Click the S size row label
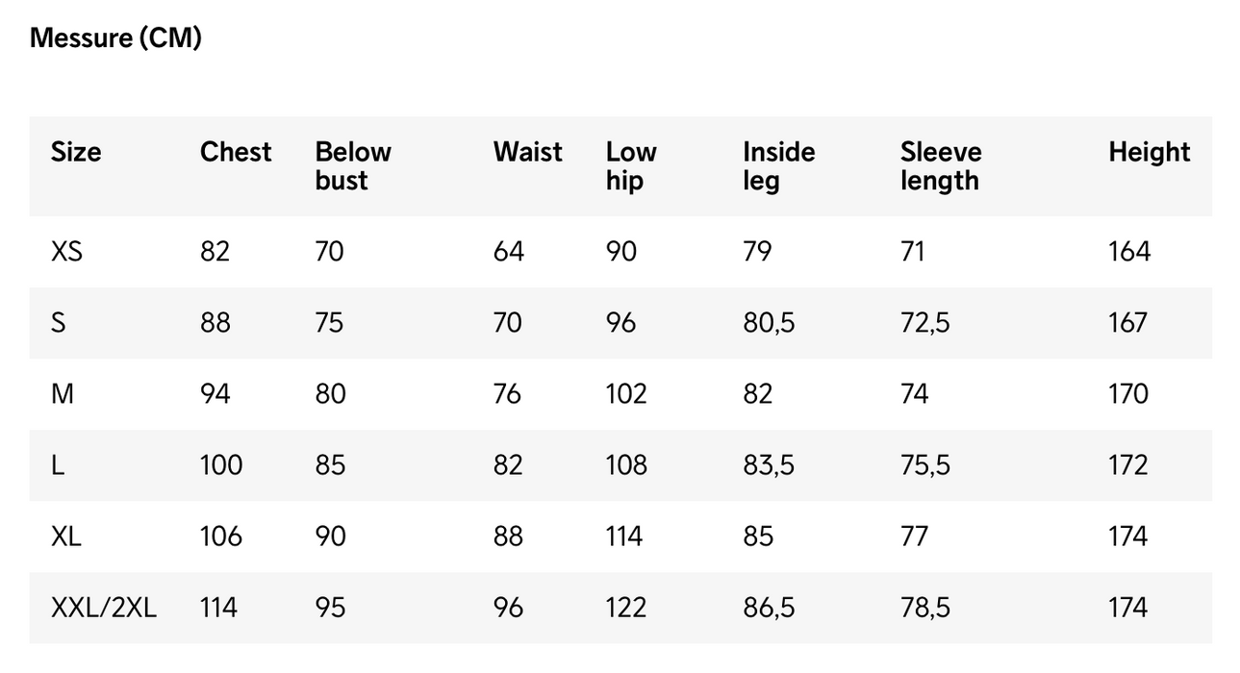Viewport: 1240px width, 673px height. pos(59,323)
